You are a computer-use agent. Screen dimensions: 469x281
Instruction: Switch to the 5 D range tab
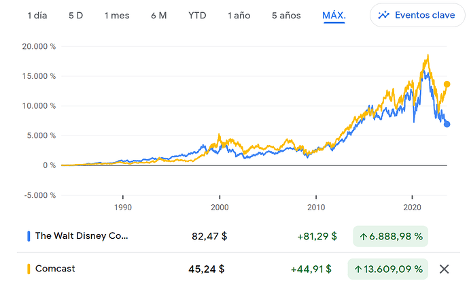tap(76, 15)
